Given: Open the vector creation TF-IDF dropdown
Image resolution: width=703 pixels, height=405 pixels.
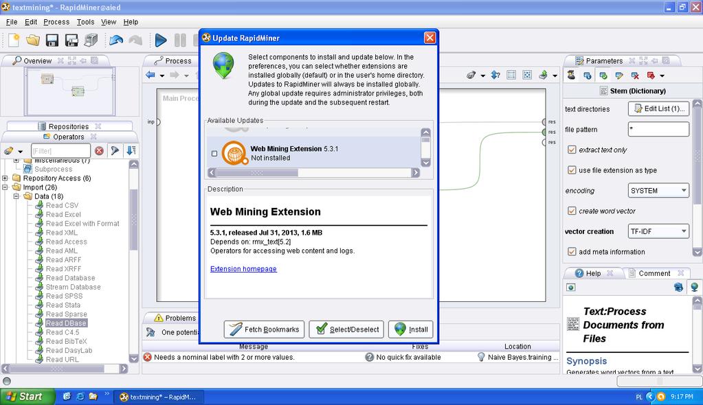Looking at the screenshot, I should click(658, 231).
